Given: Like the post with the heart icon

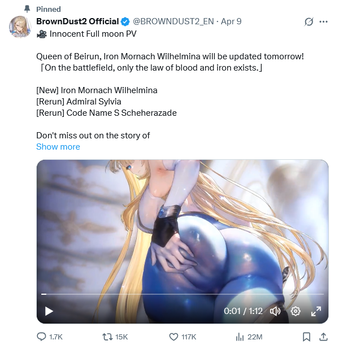Looking at the screenshot, I should [x=174, y=337].
